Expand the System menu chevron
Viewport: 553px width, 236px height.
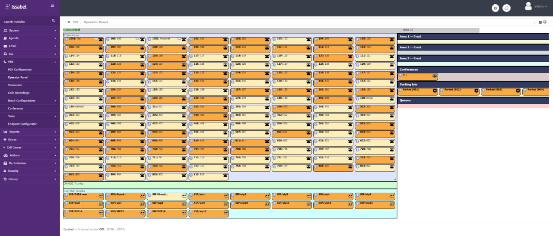pyautogui.click(x=55, y=31)
